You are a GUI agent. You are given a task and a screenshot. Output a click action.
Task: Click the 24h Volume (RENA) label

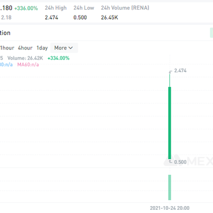click(125, 8)
